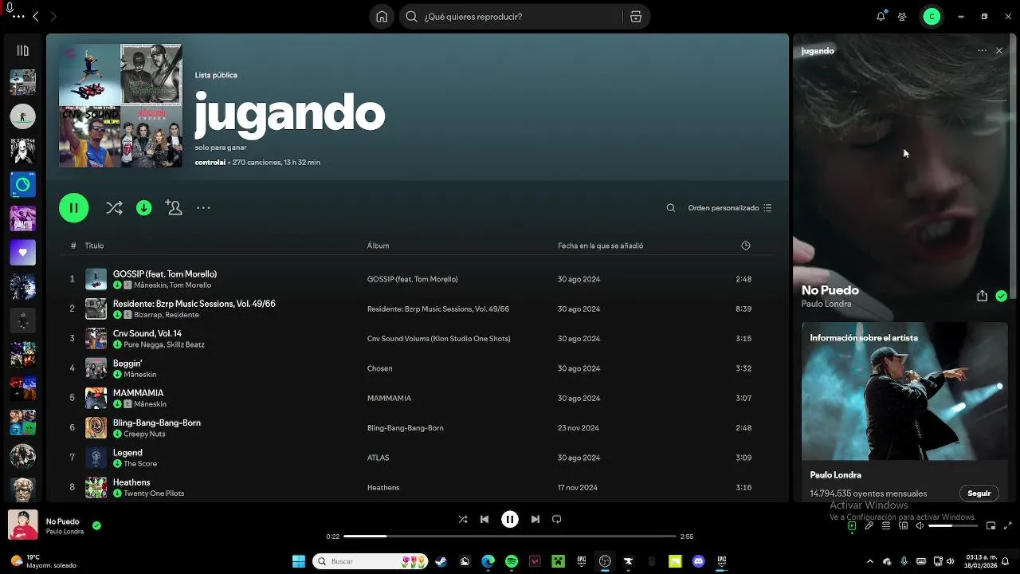Open the artist link Bizarrap
This screenshot has width=1020, height=574.
[x=147, y=315]
